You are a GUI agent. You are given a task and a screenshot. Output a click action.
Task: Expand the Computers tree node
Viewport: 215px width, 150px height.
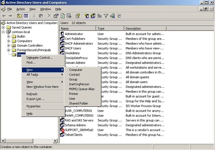(x=9, y=41)
